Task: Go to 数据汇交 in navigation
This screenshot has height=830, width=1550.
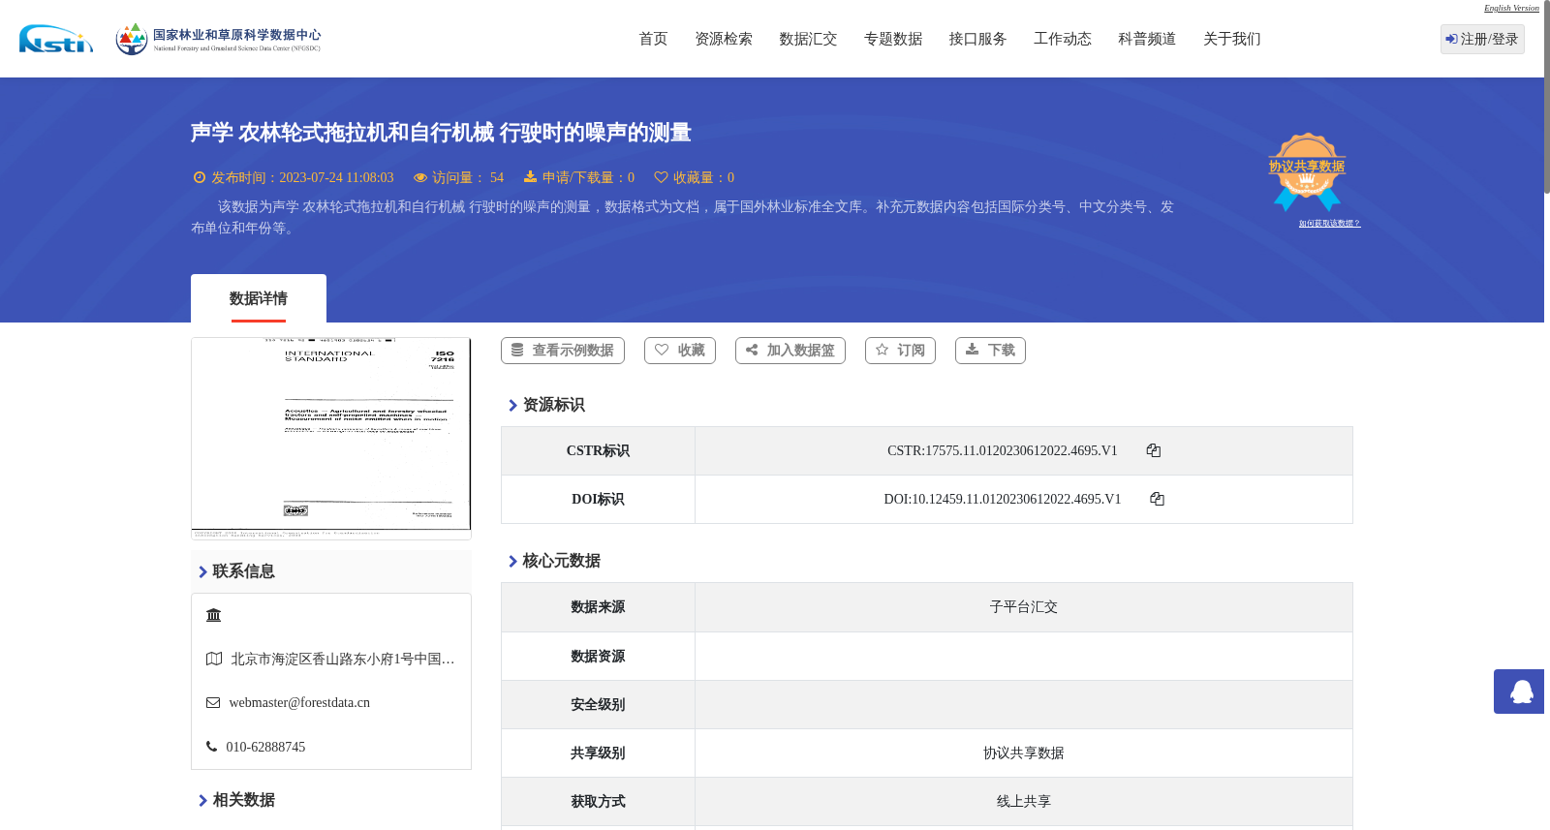Action: pos(808,39)
